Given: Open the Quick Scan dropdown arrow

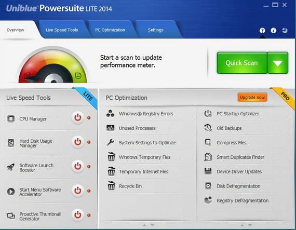Looking at the screenshot, I should (278, 63).
